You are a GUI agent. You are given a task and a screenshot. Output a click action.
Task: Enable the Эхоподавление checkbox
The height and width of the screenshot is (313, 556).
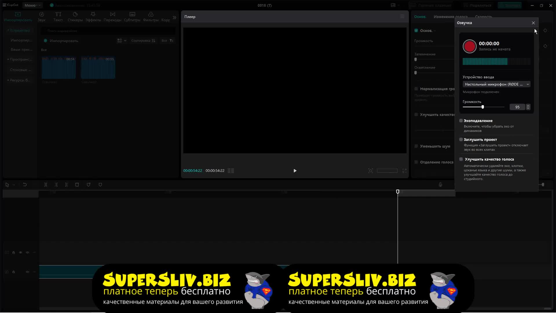[461, 121]
